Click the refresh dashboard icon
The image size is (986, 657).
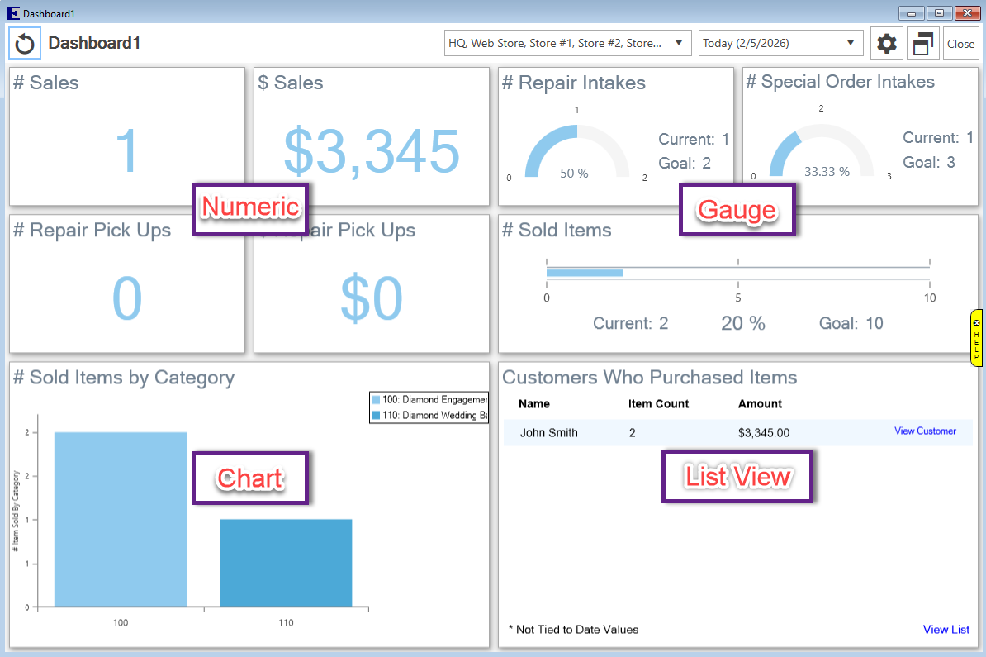(25, 44)
